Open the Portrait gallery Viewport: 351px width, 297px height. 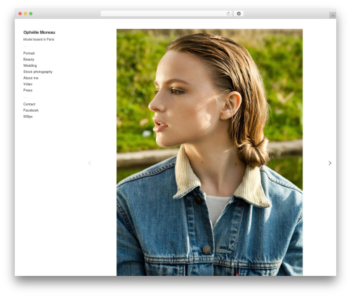tap(29, 53)
